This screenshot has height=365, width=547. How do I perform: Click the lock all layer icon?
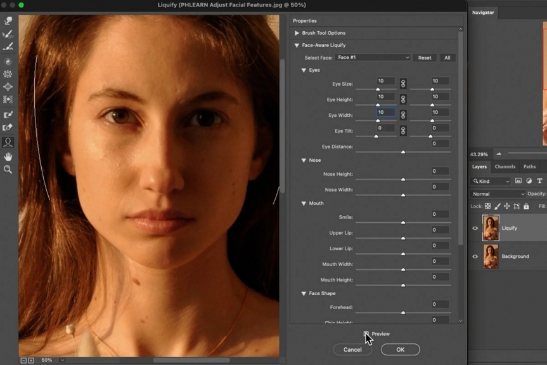526,206
